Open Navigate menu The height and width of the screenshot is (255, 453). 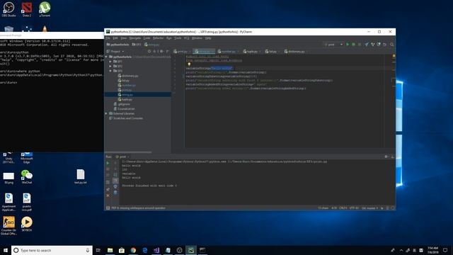(135, 38)
